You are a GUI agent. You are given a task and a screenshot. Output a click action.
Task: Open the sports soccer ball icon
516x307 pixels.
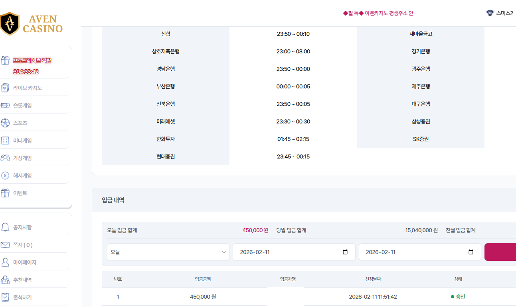[x=5, y=123]
